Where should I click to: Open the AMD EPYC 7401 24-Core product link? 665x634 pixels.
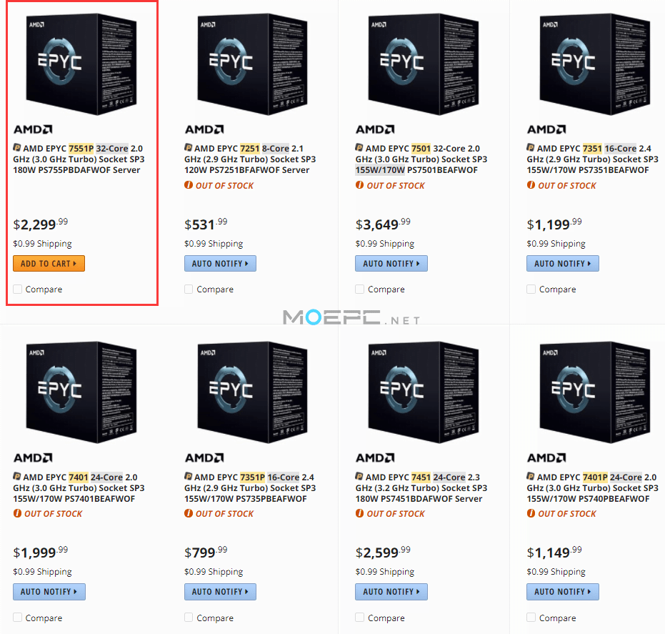click(79, 487)
